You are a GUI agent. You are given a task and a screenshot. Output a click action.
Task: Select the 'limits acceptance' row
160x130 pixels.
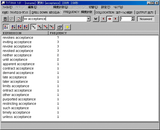80,86
